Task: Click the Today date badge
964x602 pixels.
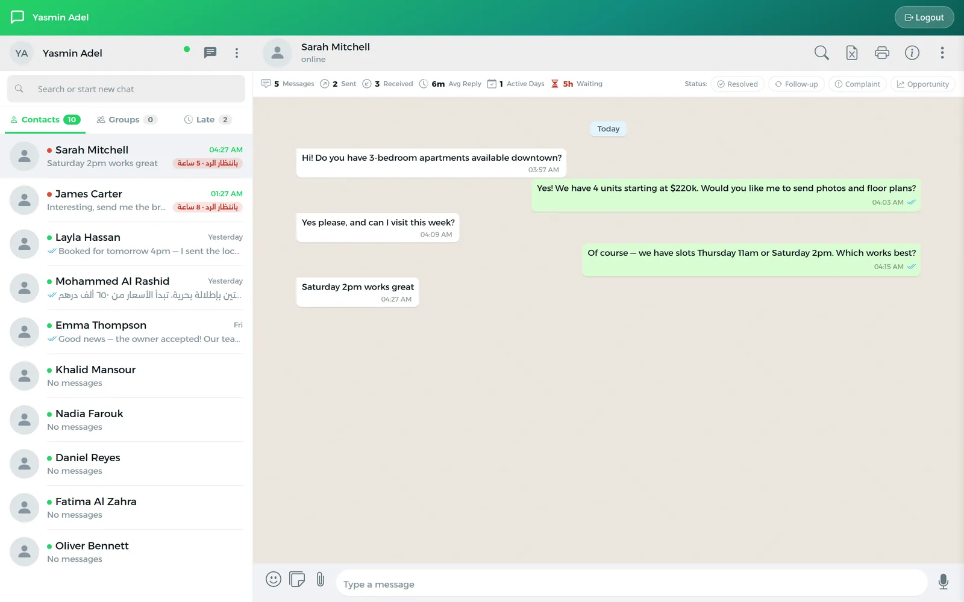Action: click(608, 129)
